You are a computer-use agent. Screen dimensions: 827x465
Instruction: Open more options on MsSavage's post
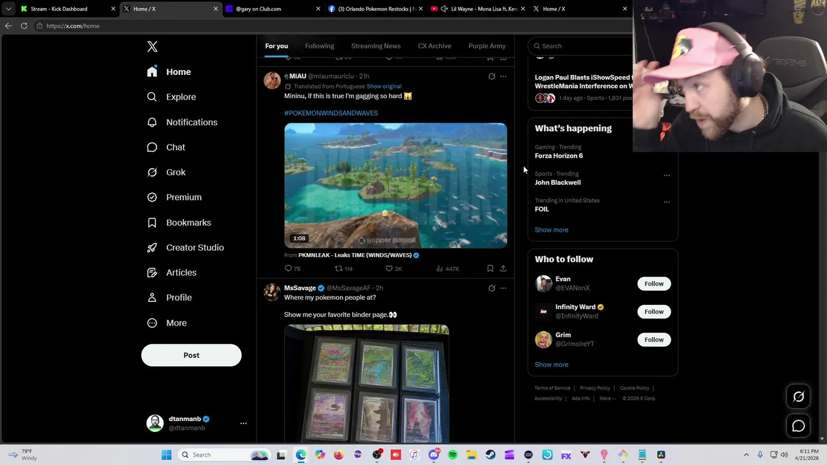[503, 288]
